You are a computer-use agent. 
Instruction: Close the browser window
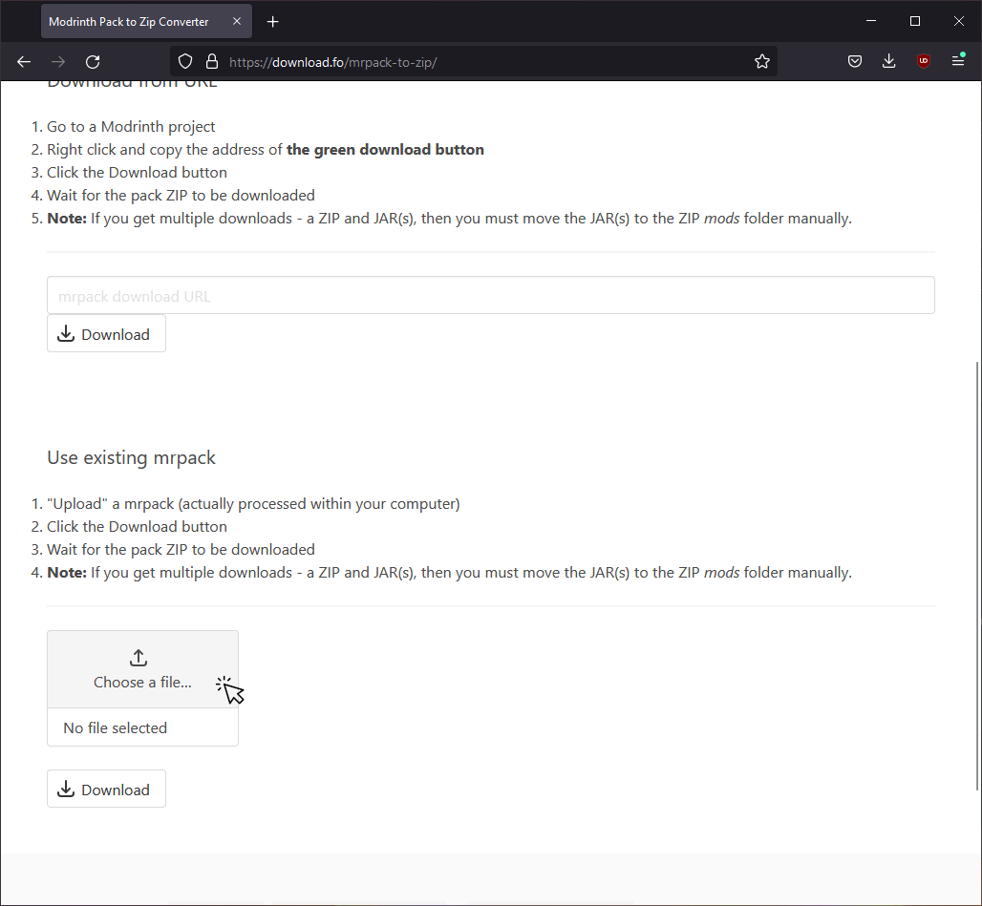[x=959, y=21]
